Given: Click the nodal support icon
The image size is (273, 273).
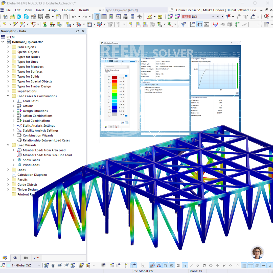Looking at the screenshot, I should [45, 24].
